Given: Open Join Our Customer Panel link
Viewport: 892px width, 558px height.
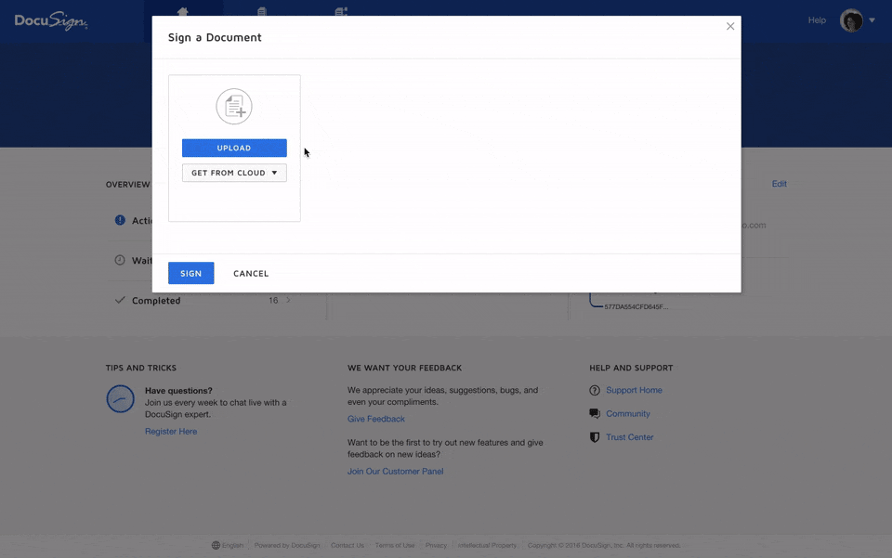Looking at the screenshot, I should [x=395, y=472].
